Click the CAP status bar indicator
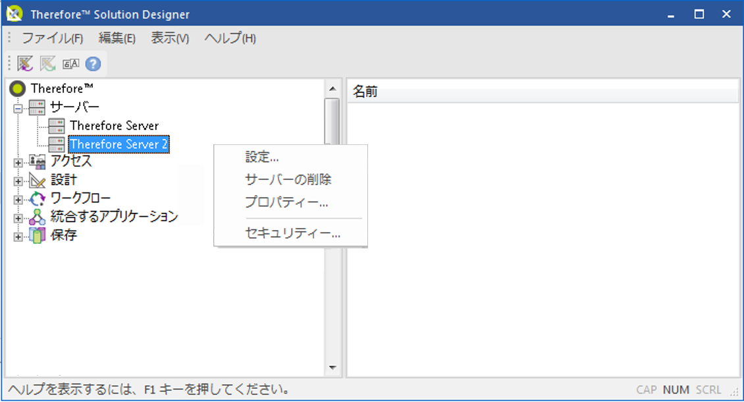This screenshot has width=744, height=402. click(x=647, y=389)
